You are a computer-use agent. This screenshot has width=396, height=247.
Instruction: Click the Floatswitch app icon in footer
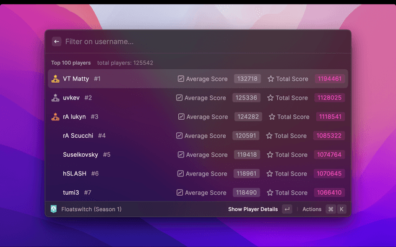(54, 209)
